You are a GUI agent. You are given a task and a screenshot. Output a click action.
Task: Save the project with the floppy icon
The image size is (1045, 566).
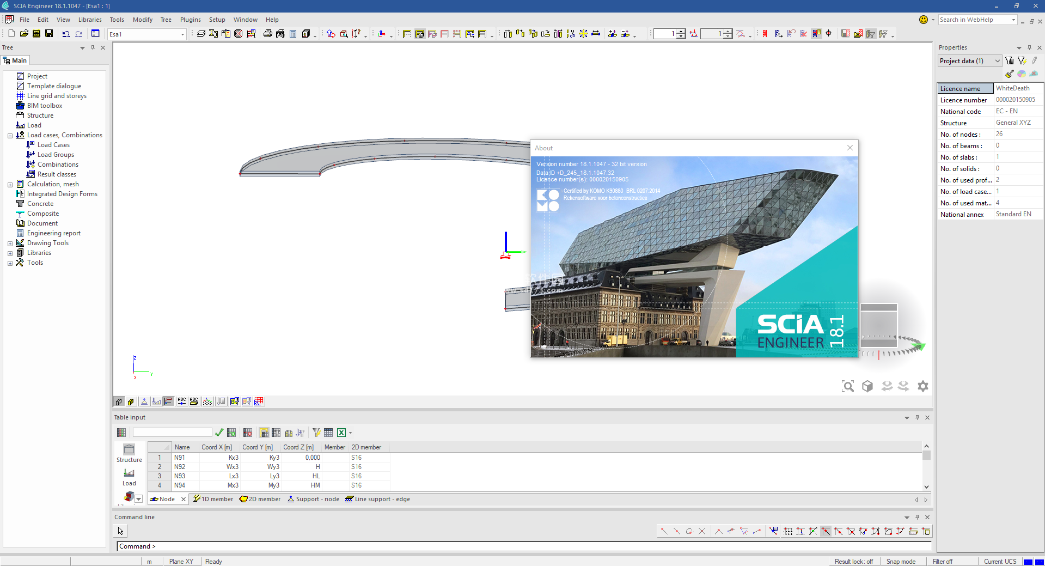click(49, 34)
